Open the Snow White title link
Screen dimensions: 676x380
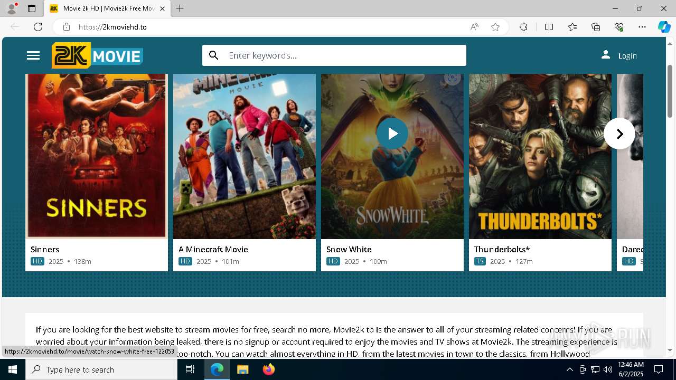click(349, 249)
